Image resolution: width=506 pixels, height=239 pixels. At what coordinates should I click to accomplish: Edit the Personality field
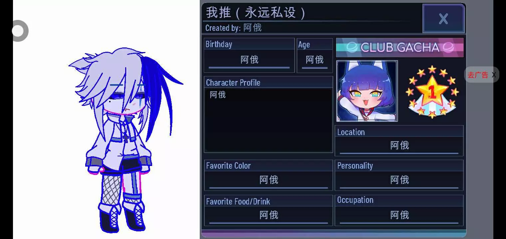pos(399,180)
